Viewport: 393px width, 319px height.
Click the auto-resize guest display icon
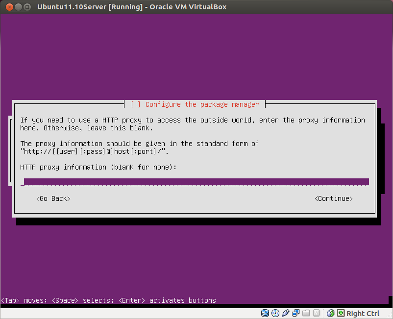tap(340, 313)
